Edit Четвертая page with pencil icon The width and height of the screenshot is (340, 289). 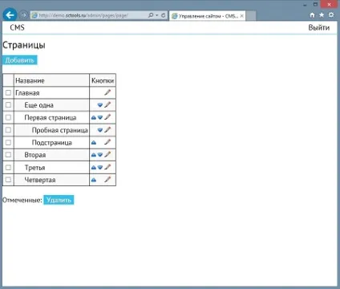(x=107, y=180)
